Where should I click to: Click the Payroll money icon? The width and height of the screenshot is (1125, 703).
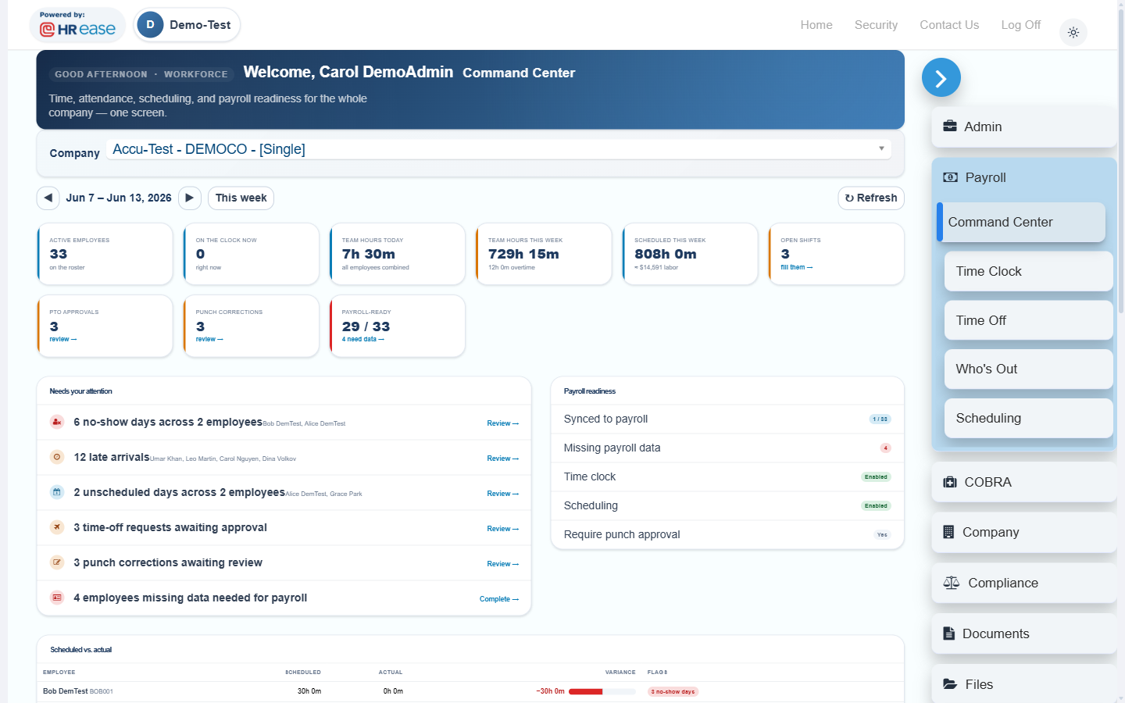click(950, 177)
